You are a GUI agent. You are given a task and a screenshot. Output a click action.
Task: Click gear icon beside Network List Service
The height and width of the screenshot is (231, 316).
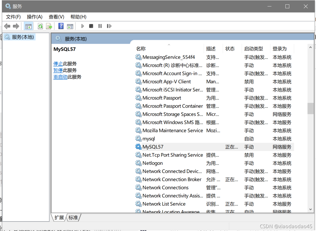point(139,204)
